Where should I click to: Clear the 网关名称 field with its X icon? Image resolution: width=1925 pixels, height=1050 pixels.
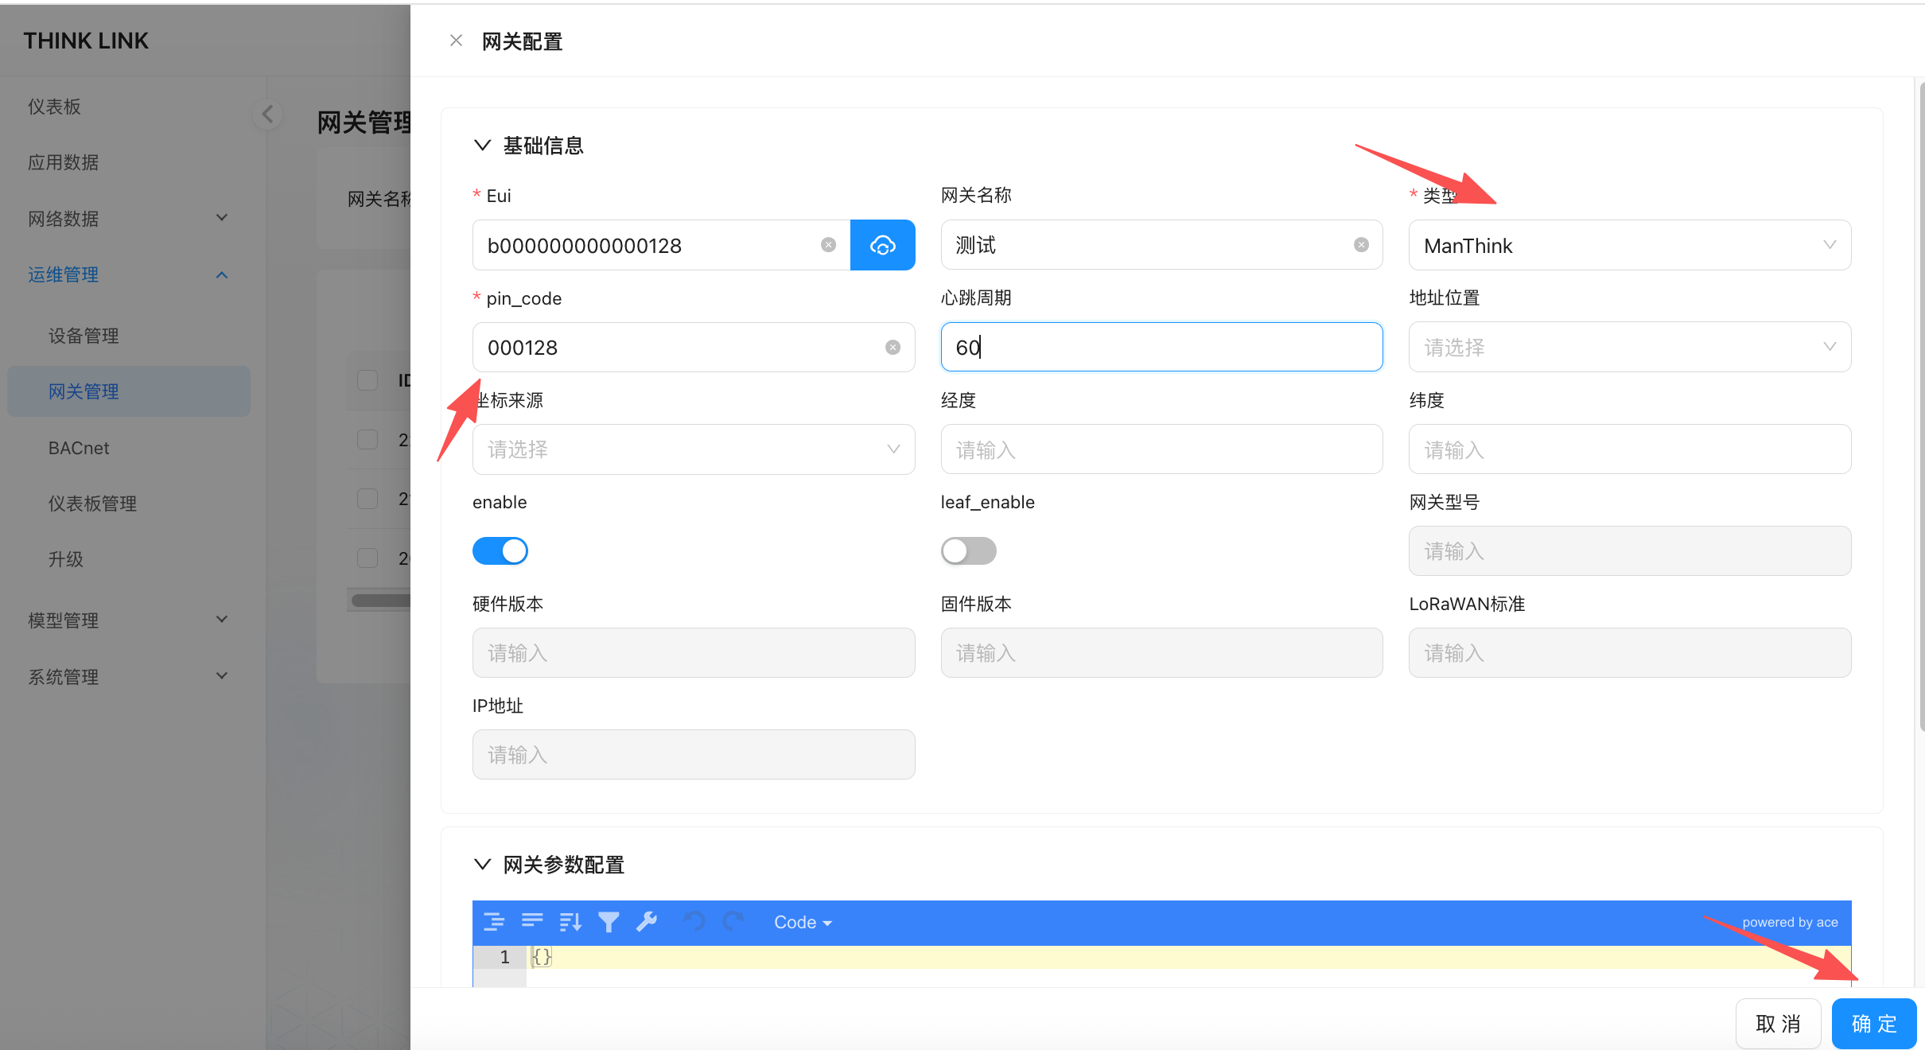pos(1361,245)
